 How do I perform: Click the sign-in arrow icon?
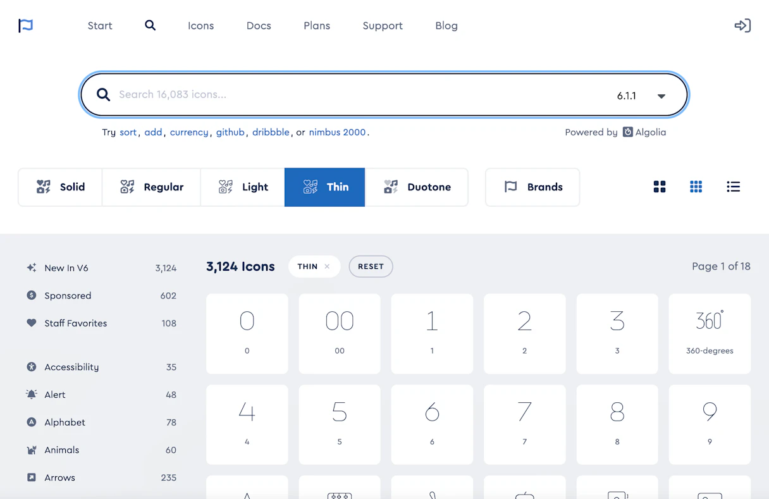click(x=742, y=25)
